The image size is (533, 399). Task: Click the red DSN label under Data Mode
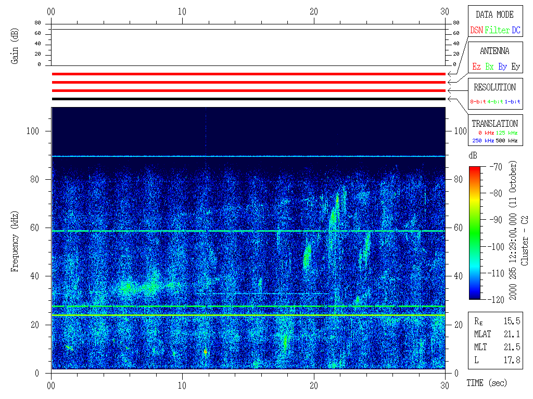[476, 30]
